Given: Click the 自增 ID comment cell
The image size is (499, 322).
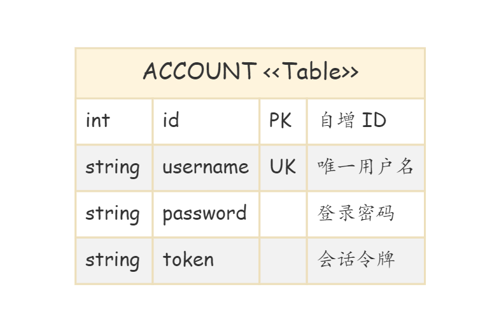Looking at the screenshot, I should click(x=366, y=121).
